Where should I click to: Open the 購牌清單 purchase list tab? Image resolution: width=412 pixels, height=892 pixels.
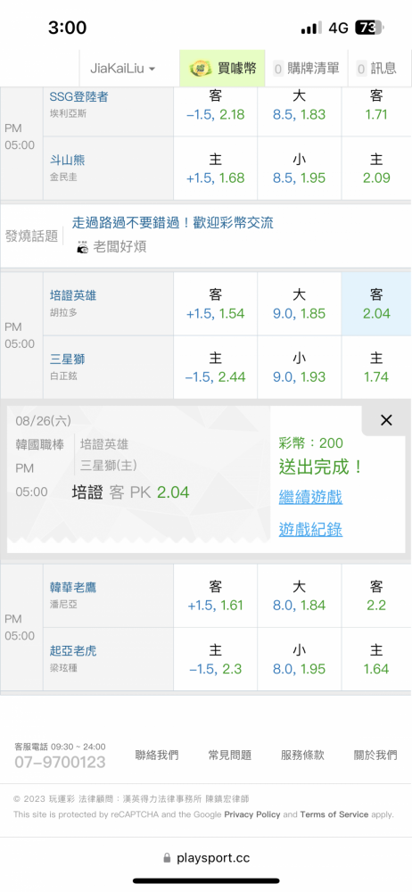tap(307, 69)
